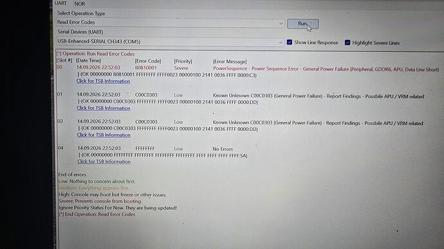This screenshot has width=444, height=249.
Task: Click the Low priority label in slot 04
Action: [x=178, y=148]
